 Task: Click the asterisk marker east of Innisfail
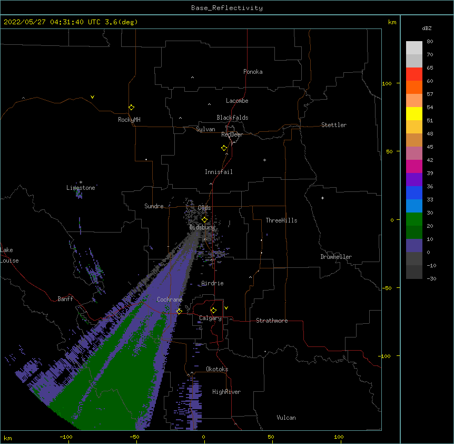click(264, 160)
